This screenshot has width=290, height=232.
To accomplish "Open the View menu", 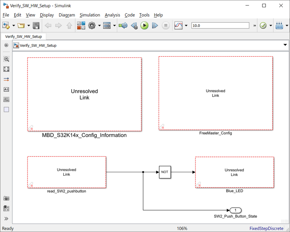I will pyautogui.click(x=30, y=15).
